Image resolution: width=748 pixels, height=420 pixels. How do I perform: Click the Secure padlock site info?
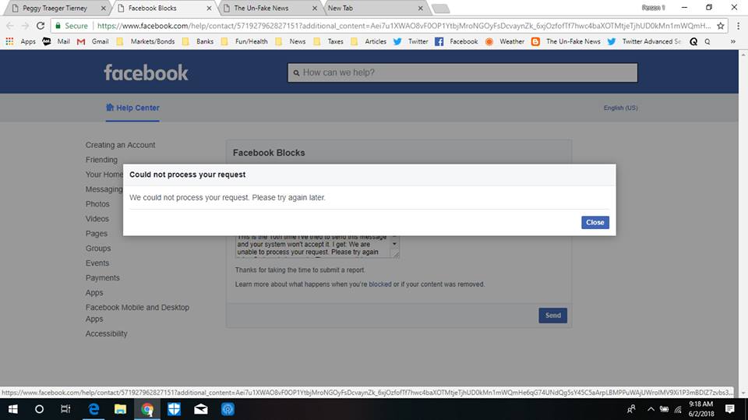[x=71, y=26]
